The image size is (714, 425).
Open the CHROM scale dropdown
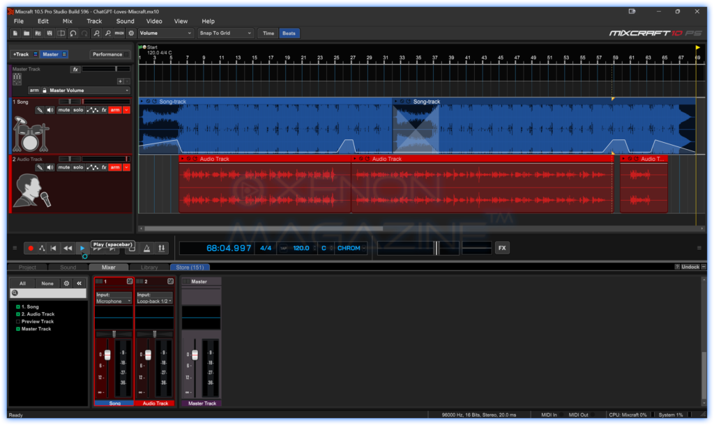click(x=351, y=248)
